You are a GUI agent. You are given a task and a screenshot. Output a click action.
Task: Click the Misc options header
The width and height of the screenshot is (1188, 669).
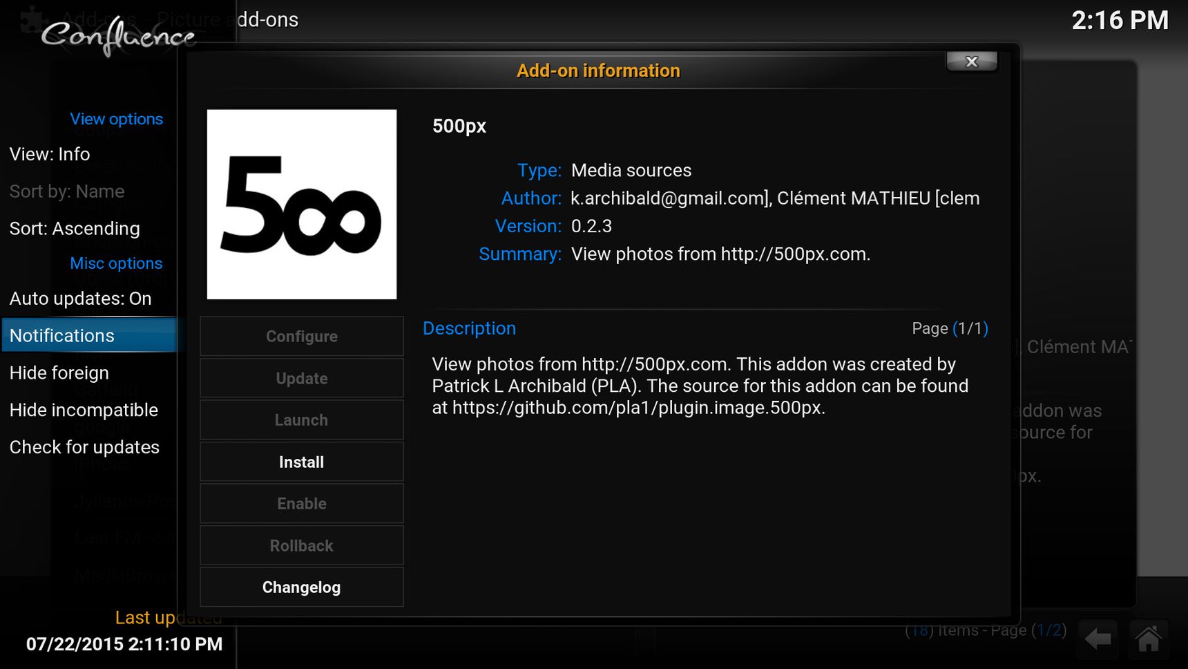116,263
